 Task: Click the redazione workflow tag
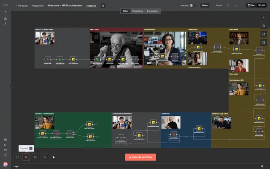point(91,5)
